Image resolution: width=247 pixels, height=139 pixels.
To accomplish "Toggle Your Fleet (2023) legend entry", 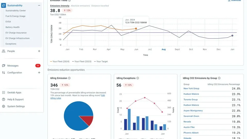I will 82,62.
